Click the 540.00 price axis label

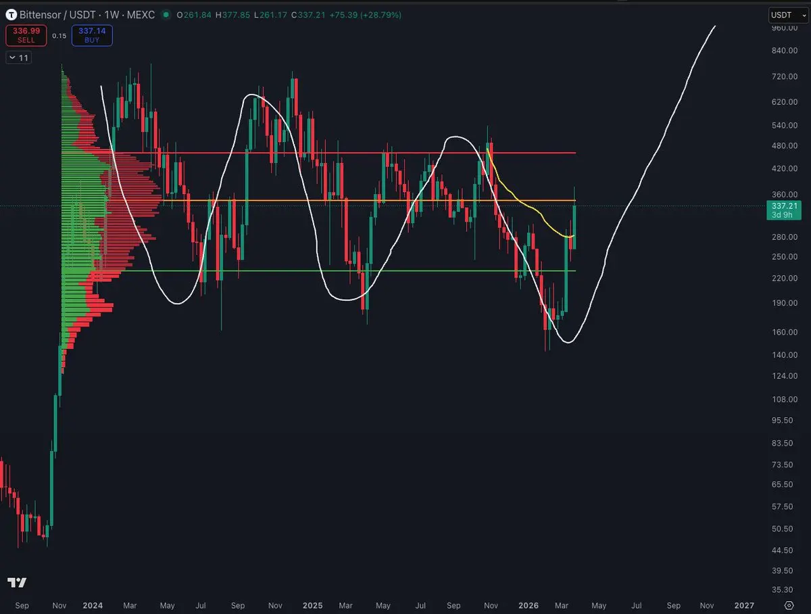tap(786, 125)
